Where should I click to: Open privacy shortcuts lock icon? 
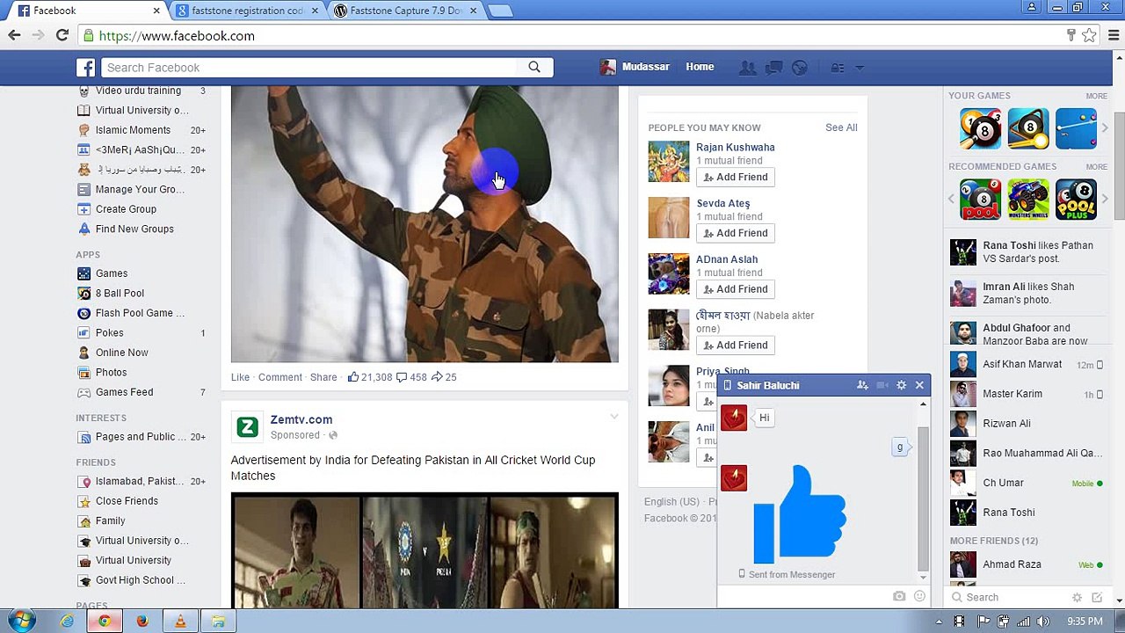pyautogui.click(x=838, y=68)
